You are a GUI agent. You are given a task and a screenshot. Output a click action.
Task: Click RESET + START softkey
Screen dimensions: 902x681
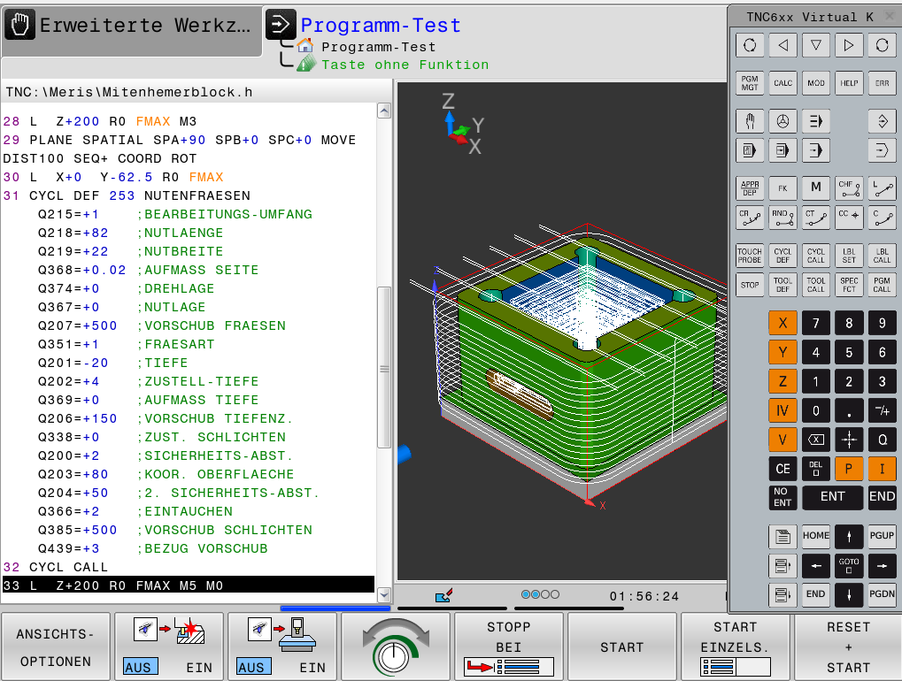pos(848,647)
